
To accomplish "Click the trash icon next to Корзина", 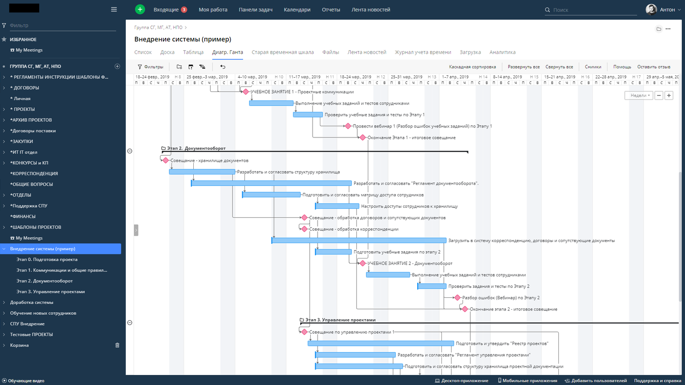I will pyautogui.click(x=117, y=345).
